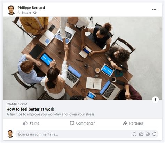Click Philippe Bernard's profile picture in header
The image size is (165, 143).
tap(11, 10)
